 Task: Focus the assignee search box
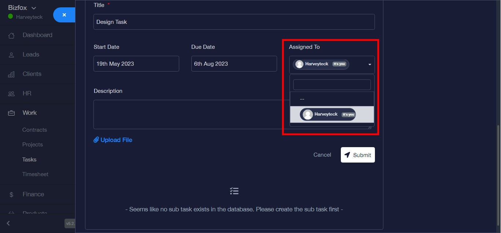[332, 85]
